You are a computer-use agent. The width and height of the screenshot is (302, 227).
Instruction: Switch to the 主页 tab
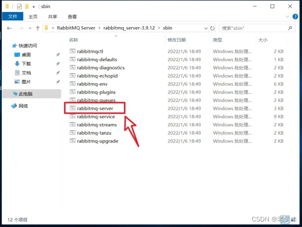pyautogui.click(x=33, y=17)
